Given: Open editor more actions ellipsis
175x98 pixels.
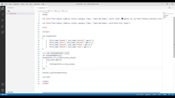Looking at the screenshot, I should pos(173,8).
